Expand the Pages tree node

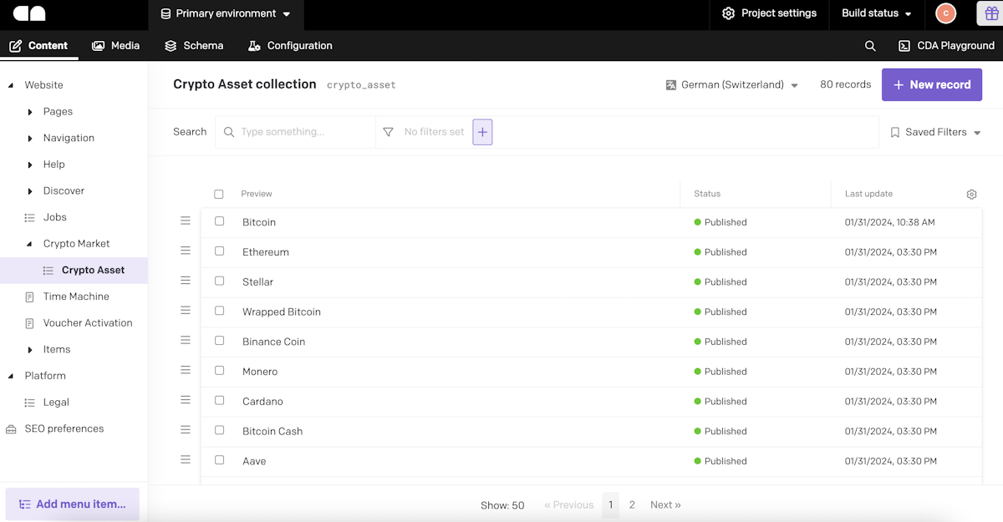30,112
